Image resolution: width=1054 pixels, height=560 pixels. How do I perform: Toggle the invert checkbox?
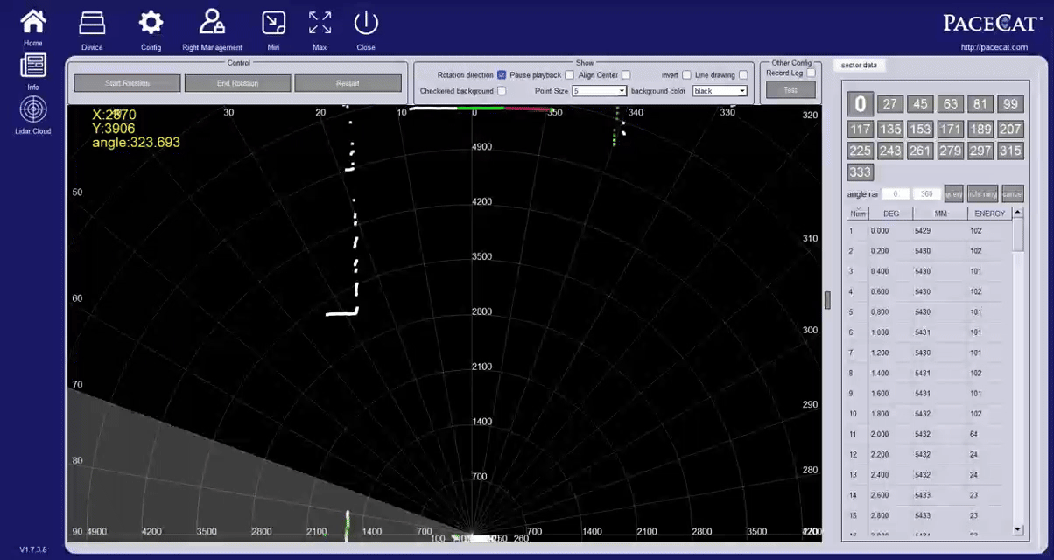point(687,75)
